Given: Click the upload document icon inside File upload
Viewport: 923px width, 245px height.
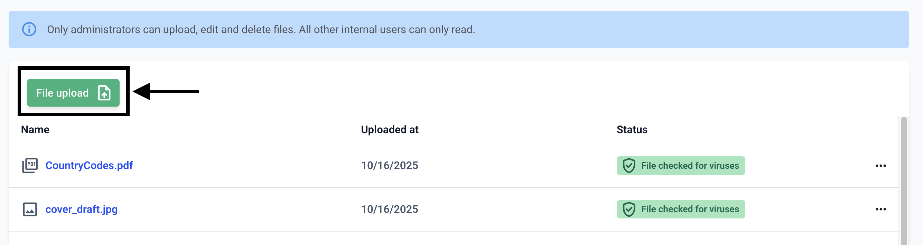Looking at the screenshot, I should pyautogui.click(x=104, y=93).
